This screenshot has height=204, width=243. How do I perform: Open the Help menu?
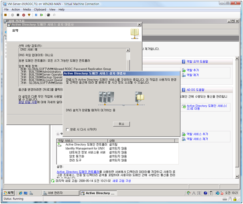coord(61,10)
